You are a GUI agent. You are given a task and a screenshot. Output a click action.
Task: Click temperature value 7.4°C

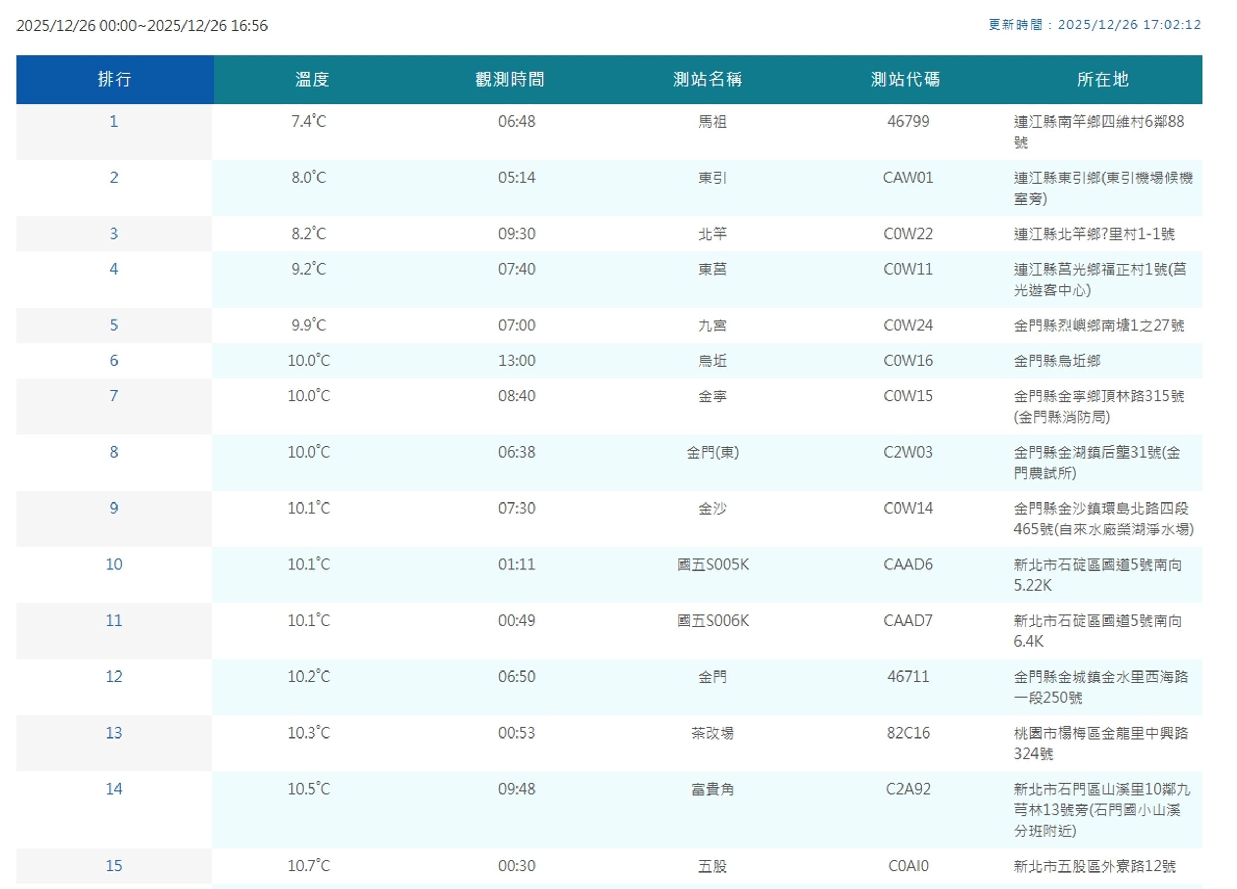tap(309, 121)
